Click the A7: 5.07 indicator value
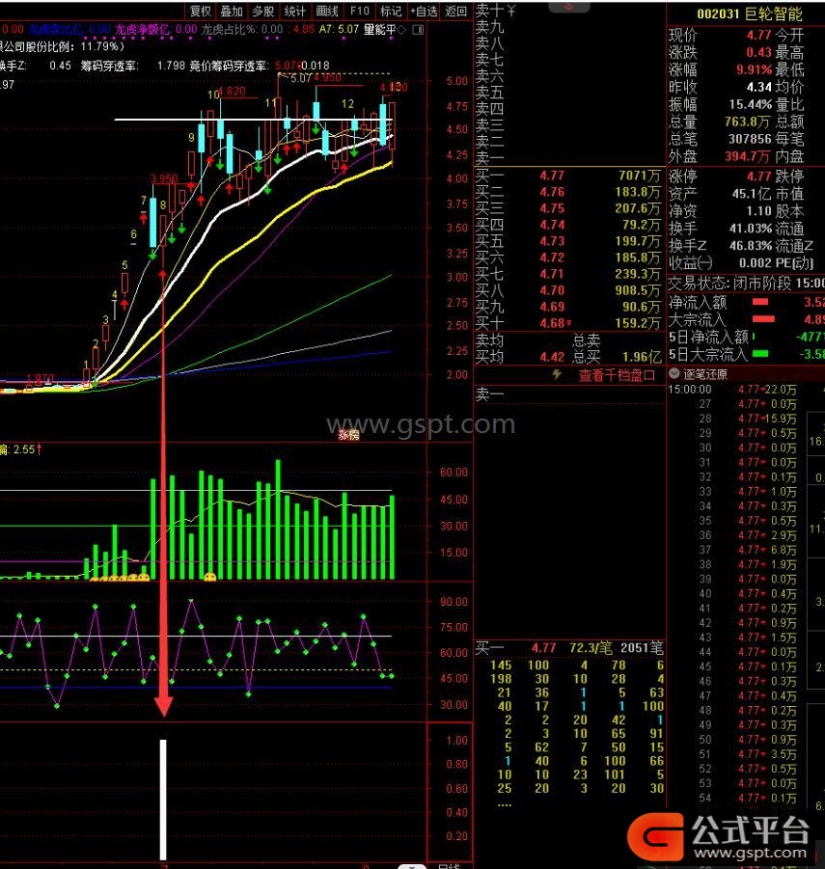Screen dimensions: 825x869 [x=339, y=29]
